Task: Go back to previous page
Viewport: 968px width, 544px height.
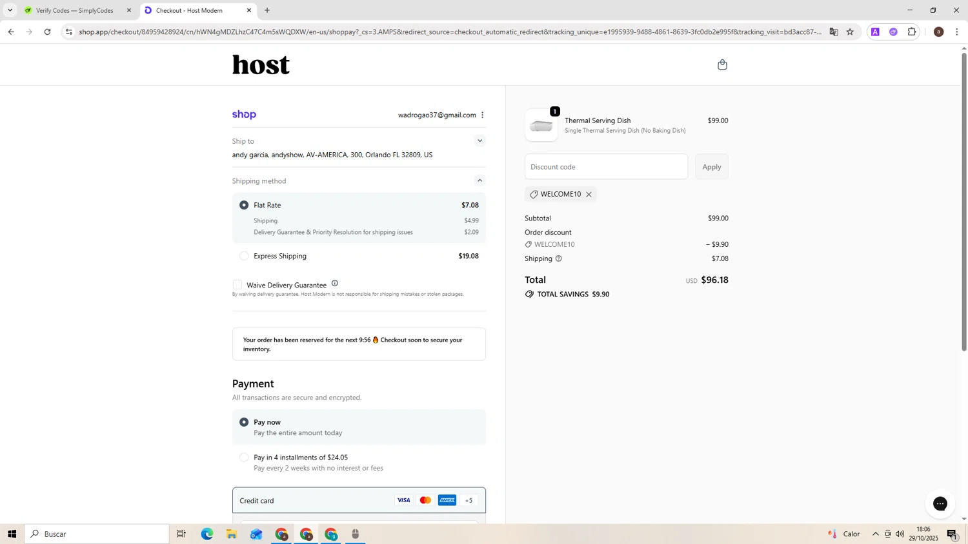Action: tap(11, 32)
